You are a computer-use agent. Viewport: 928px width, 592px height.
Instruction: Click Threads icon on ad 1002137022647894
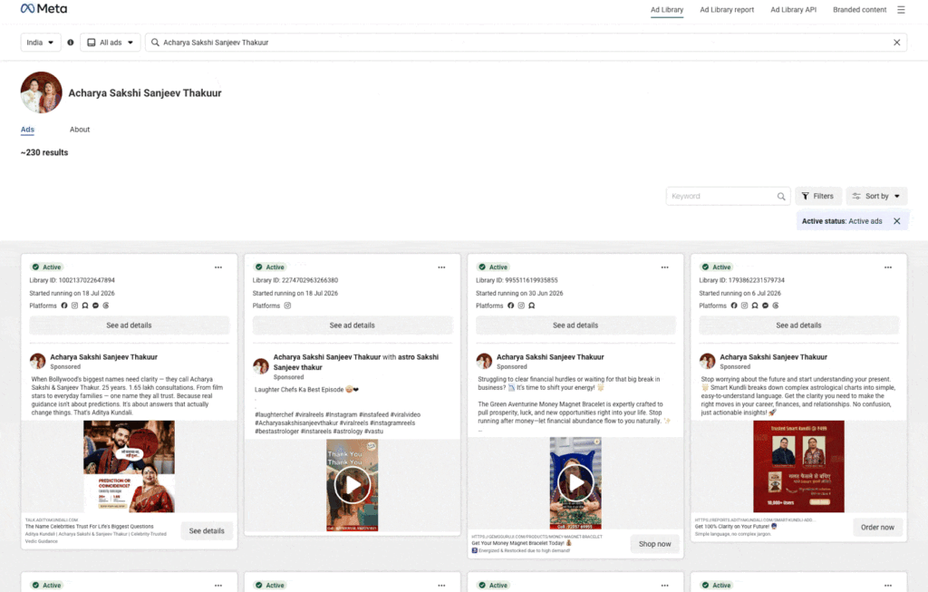[106, 306]
